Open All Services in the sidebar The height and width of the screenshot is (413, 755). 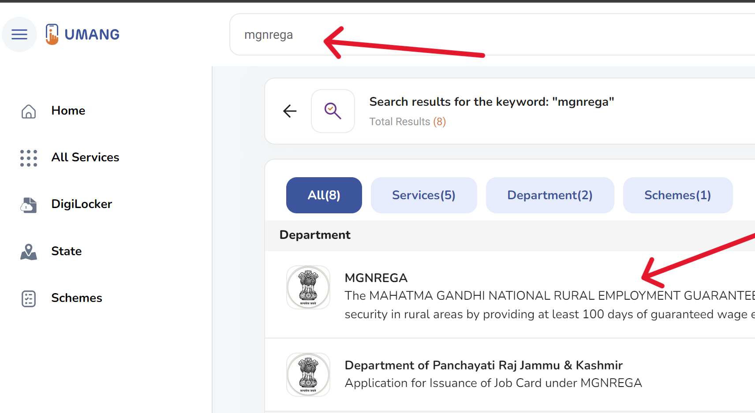pyautogui.click(x=85, y=157)
